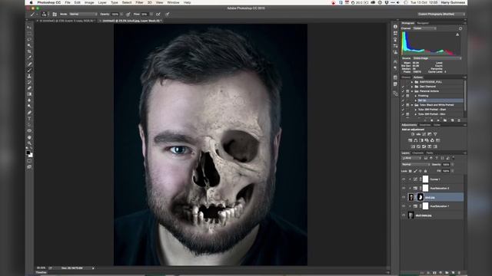Select the Path Selection tool

29,124
